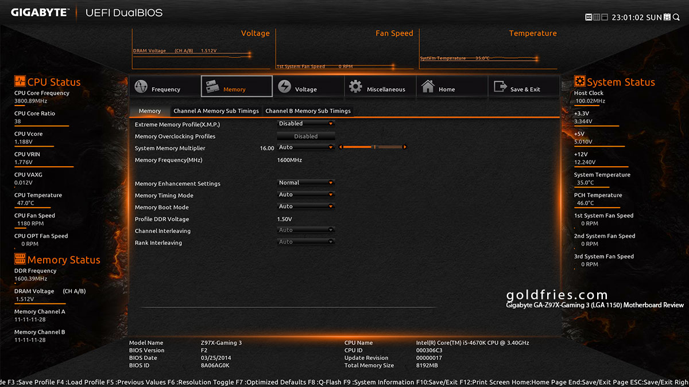
Task: Click Extreme Memory Profile(X.M.P.) label
Action: (177, 124)
